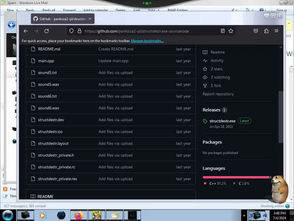
Task: Show hidden system tray icons
Action: pyautogui.click(x=244, y=216)
